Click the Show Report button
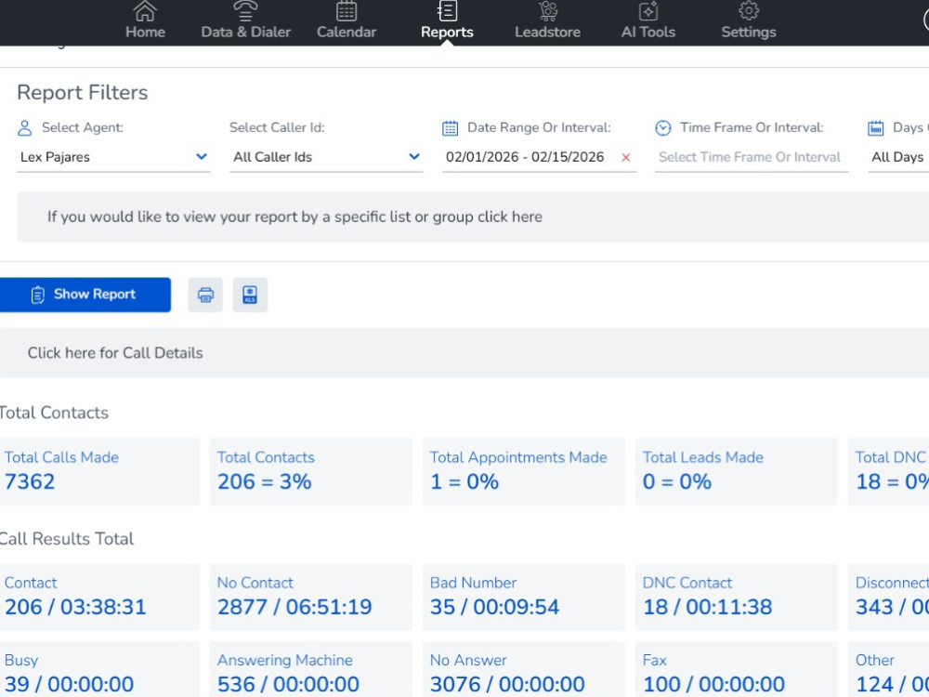929x697 pixels. (x=85, y=295)
